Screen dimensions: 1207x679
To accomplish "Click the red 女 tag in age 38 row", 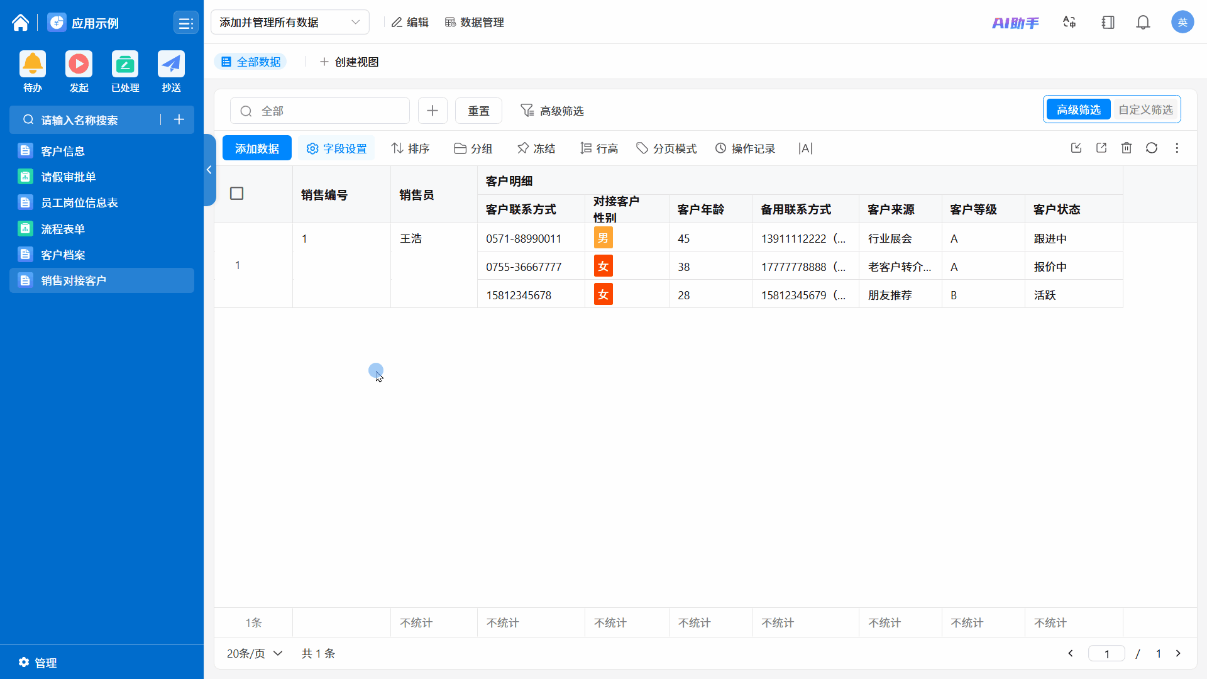I will tap(603, 266).
